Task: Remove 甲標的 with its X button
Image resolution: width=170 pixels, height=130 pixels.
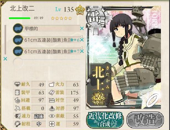Action: pyautogui.click(x=82, y=28)
